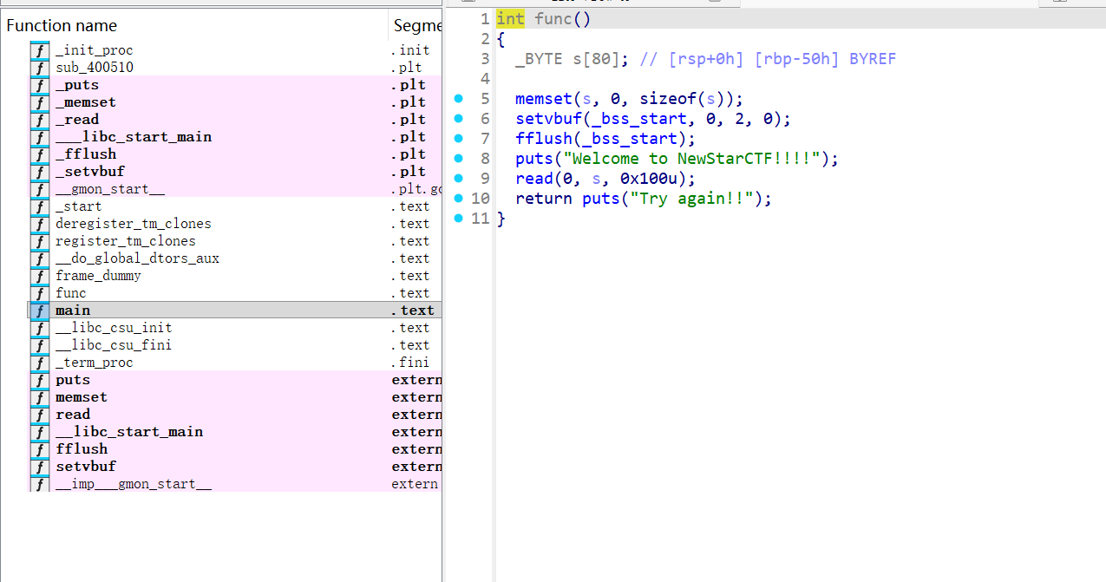This screenshot has height=582, width=1106.
Task: Click the function icon beside frame_dummy
Action: [x=40, y=276]
